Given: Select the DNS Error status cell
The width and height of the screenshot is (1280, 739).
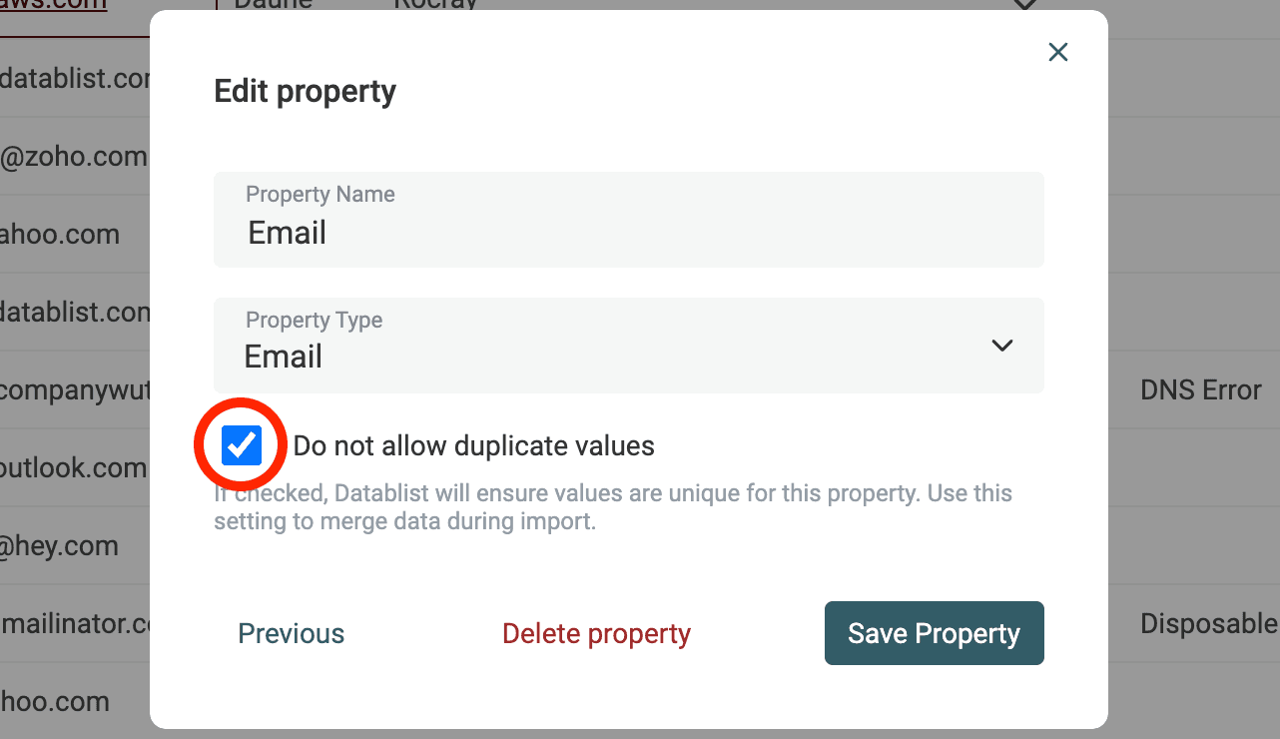Looking at the screenshot, I should pos(1200,389).
